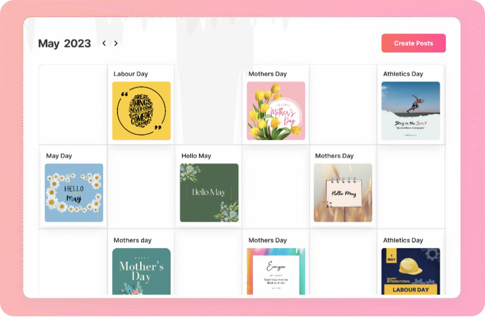
Task: Advance to next month with right chevron
Action: click(116, 43)
